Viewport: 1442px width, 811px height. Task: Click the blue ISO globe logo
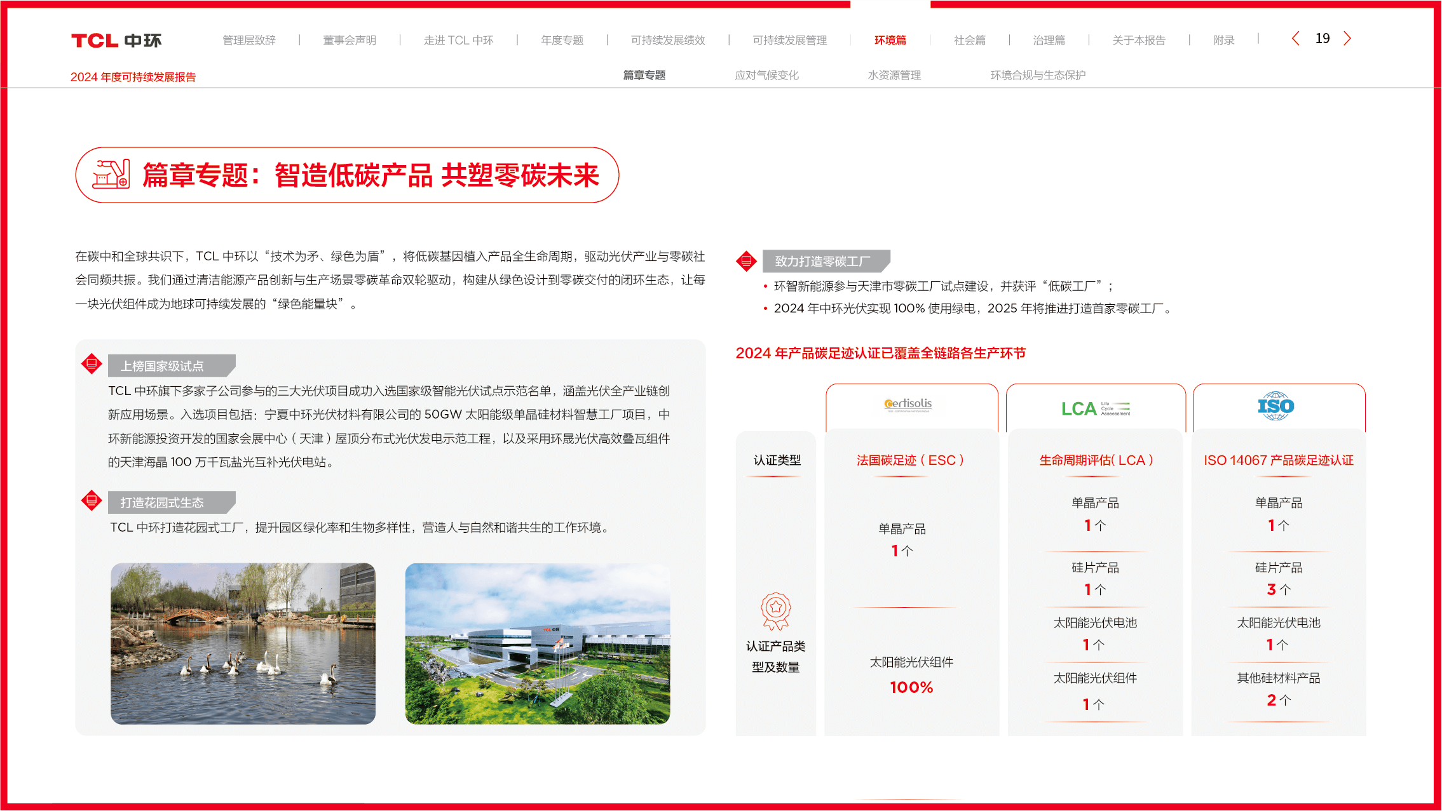tap(1276, 406)
